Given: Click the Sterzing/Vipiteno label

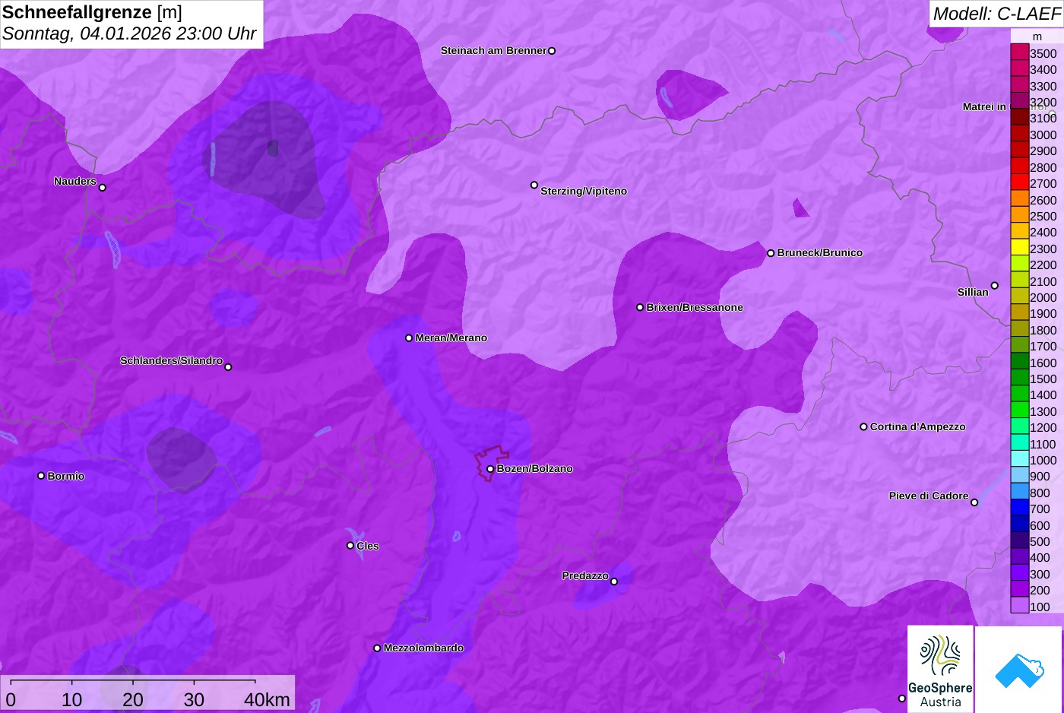Looking at the screenshot, I should pyautogui.click(x=584, y=191).
